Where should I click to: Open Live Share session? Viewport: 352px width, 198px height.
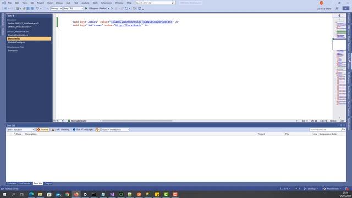[x=324, y=9]
